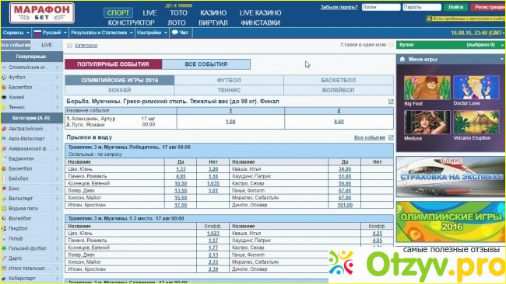Screen dimensions: 506x284
Task: Enable the Ставки в один клик checkbox
Action: coord(391,45)
